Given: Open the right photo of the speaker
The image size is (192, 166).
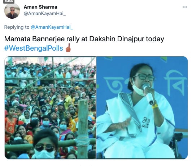Looking at the screenshot, I should pos(142,108).
